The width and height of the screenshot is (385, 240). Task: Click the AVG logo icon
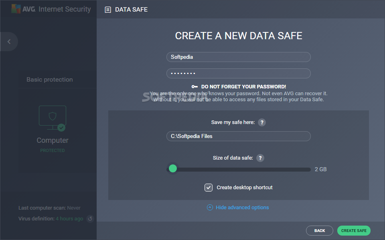pyautogui.click(x=16, y=9)
